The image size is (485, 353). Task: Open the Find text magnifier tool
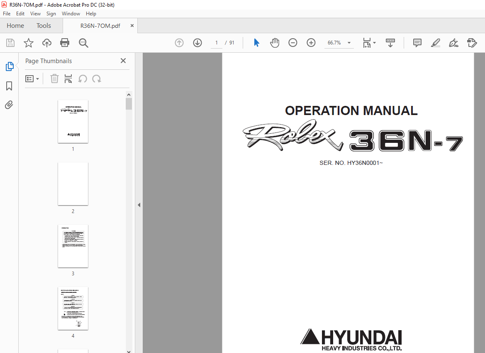(83, 43)
